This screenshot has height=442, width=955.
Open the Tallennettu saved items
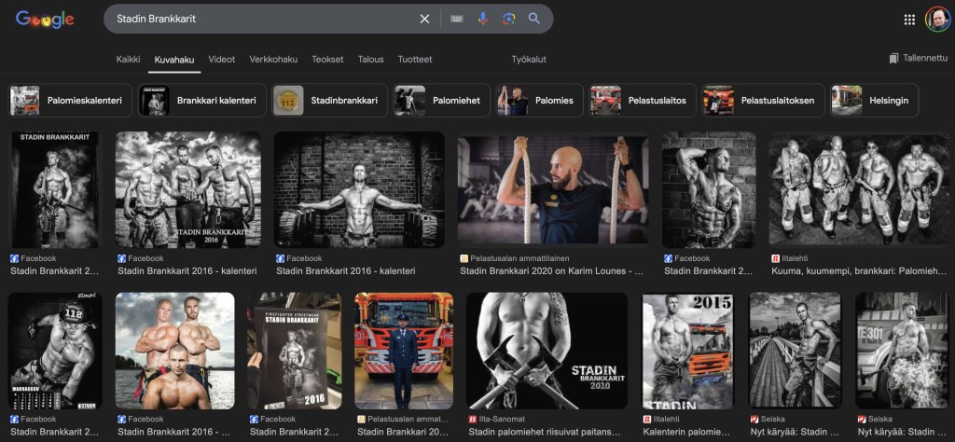[x=917, y=59]
